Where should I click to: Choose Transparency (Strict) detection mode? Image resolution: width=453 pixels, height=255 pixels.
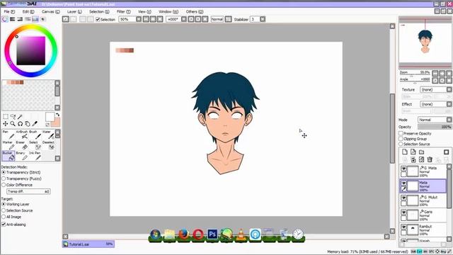point(4,172)
